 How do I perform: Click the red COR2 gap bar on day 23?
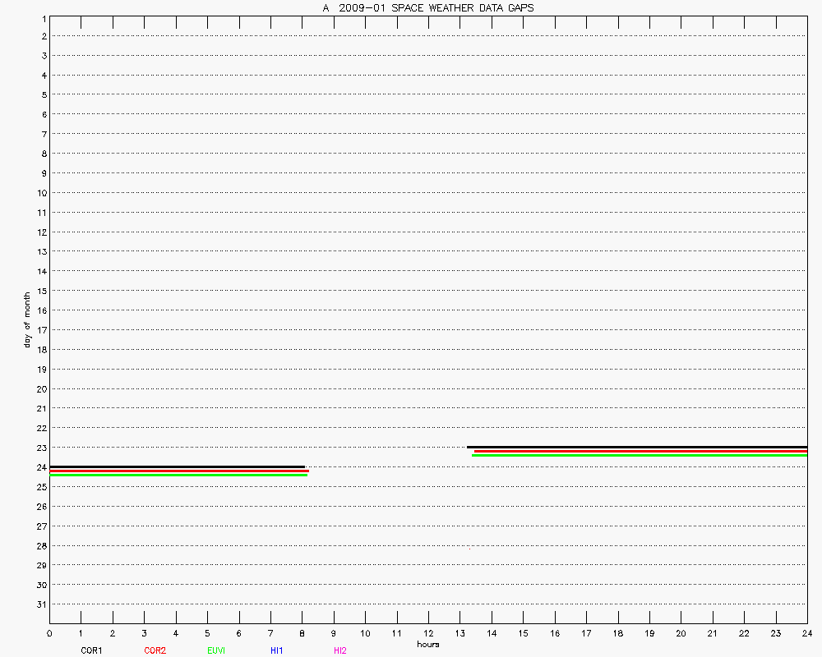pyautogui.click(x=640, y=451)
